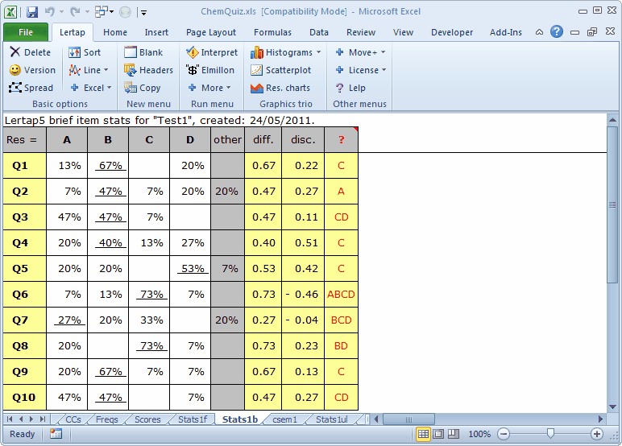Image resolution: width=622 pixels, height=446 pixels.
Task: Open the File backstage button
Action: click(25, 32)
